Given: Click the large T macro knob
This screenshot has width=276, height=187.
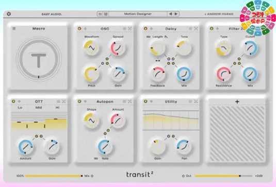Looking at the screenshot, I should (x=39, y=59).
